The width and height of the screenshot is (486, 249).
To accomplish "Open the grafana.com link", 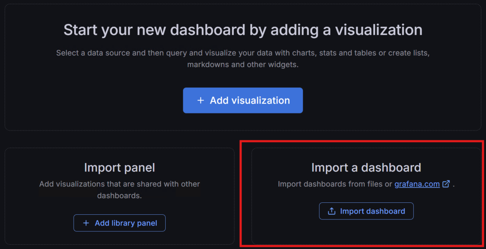I will click(x=417, y=184).
